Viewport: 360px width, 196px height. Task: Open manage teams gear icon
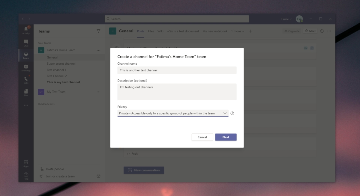(x=98, y=176)
